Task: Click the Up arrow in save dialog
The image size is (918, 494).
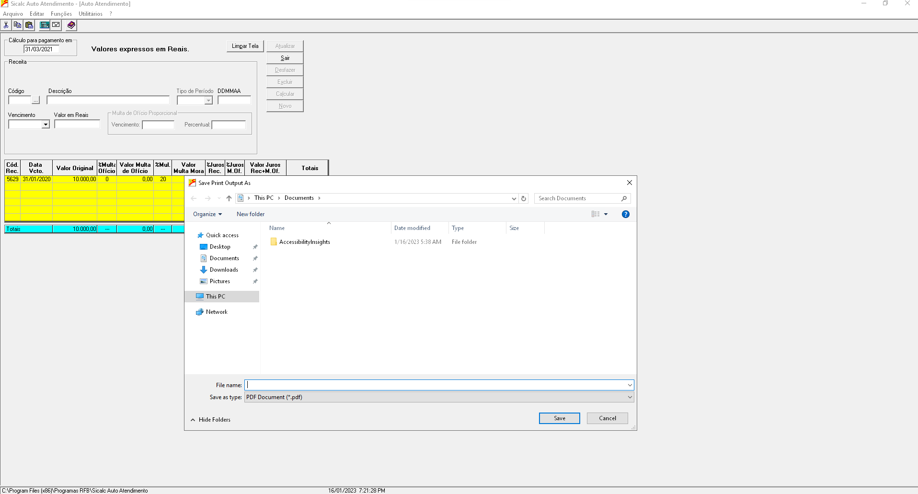Action: (229, 198)
